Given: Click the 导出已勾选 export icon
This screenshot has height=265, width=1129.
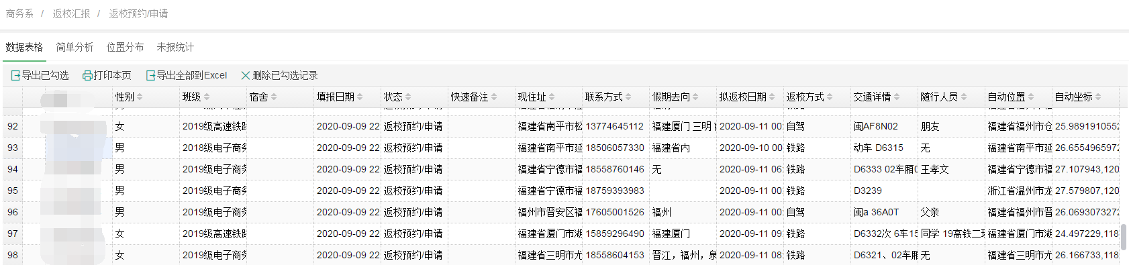Looking at the screenshot, I should [15, 76].
